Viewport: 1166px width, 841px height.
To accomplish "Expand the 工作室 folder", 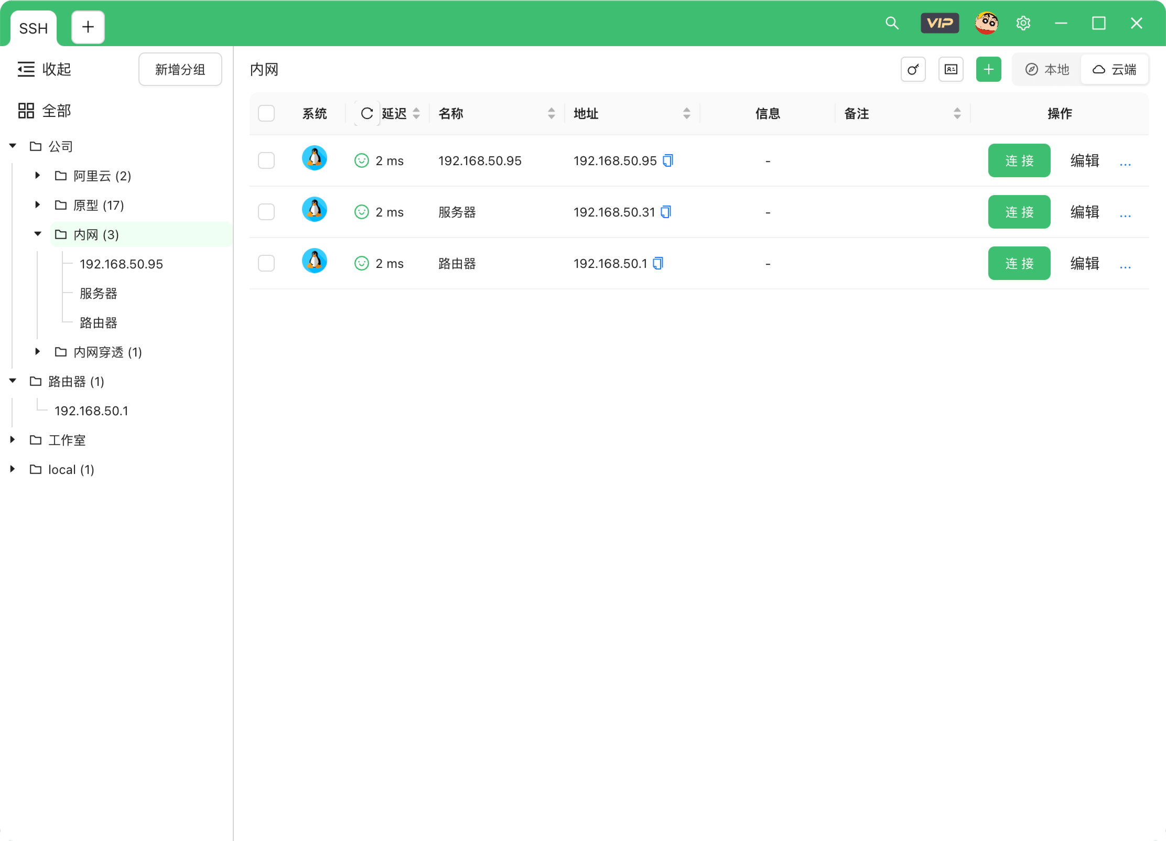I will point(13,440).
